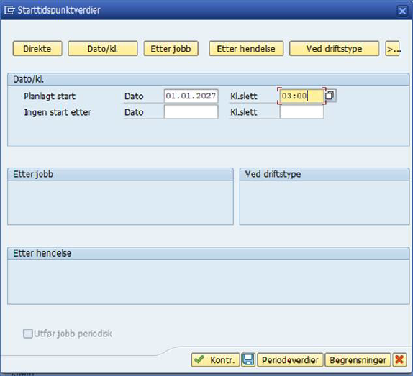Close the Starttidspunktverdier dialog

(402, 11)
